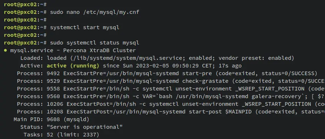Image resolution: width=325 pixels, height=139 pixels.
Task: Click 'Percona XtraDB Cluster' description text
Action: [100, 50]
